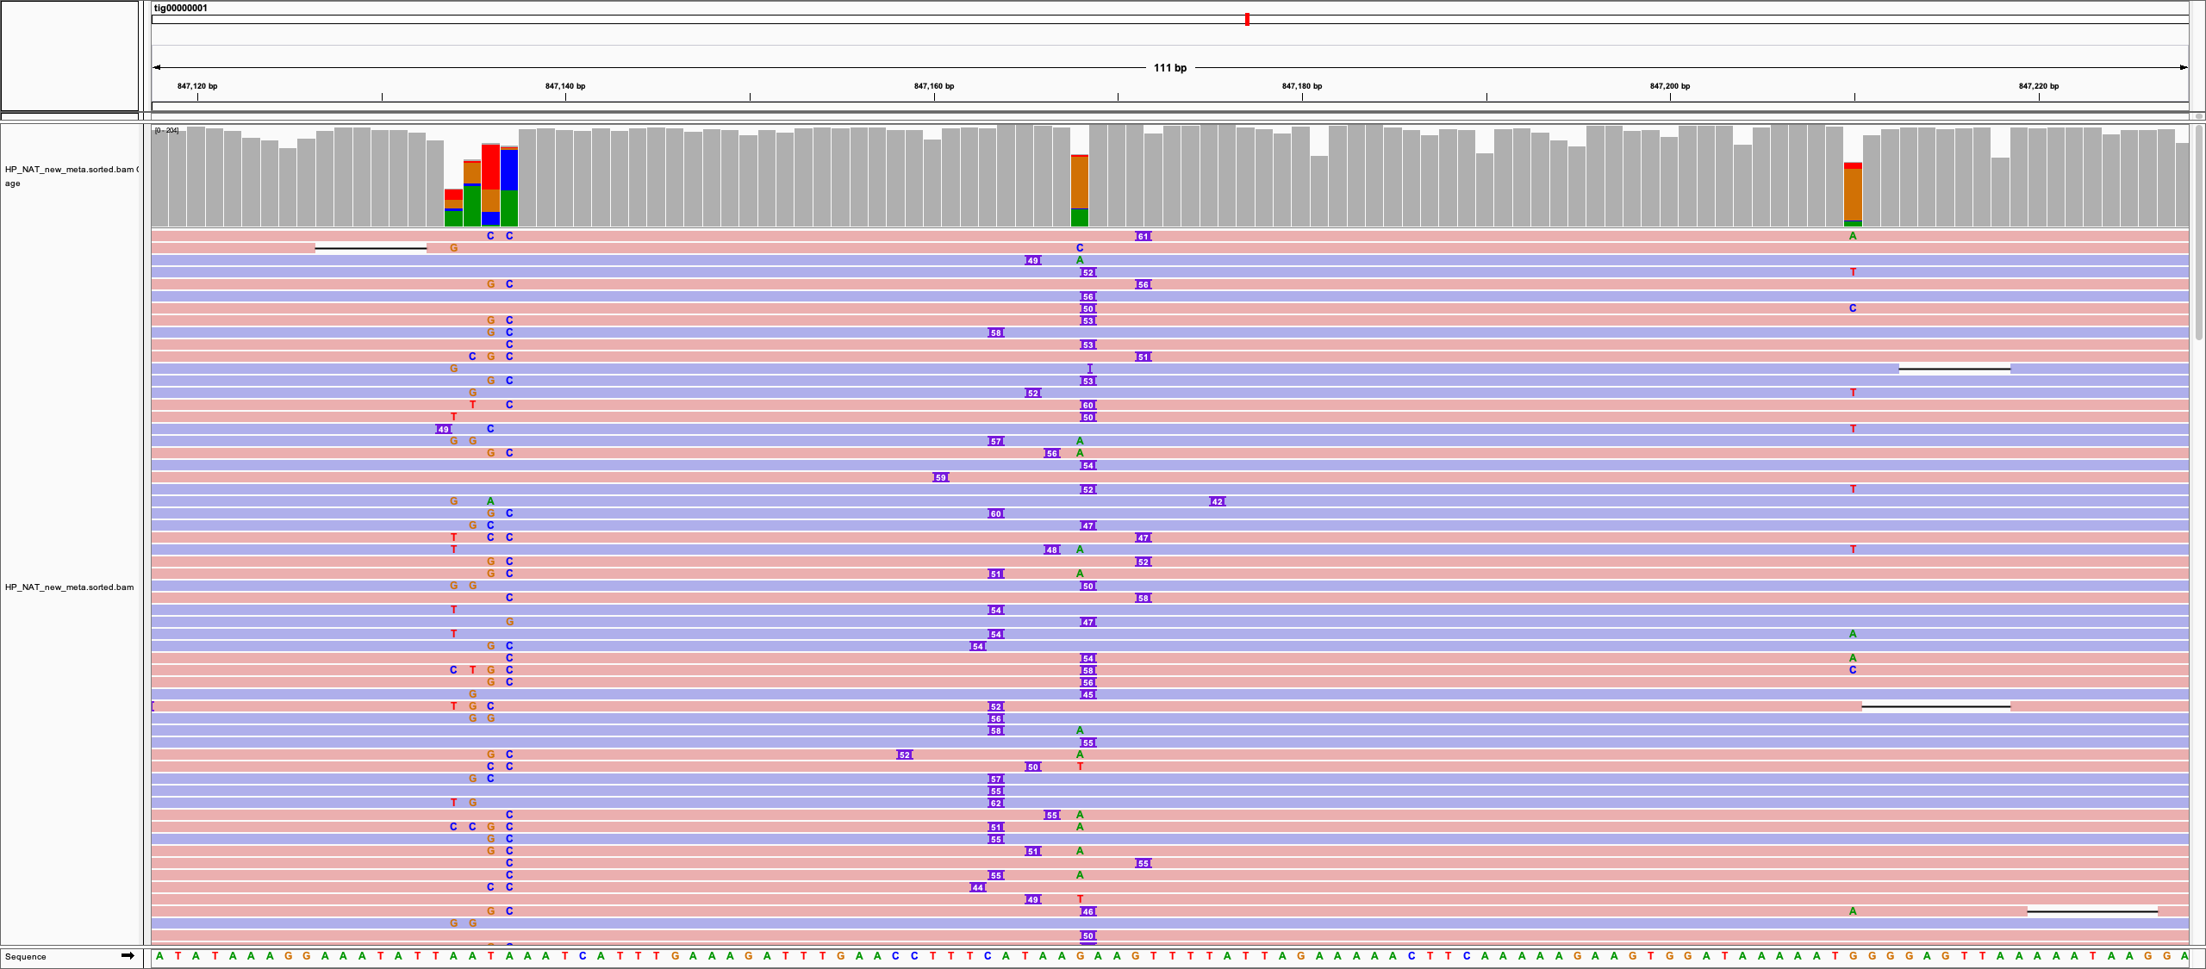Screen dimensions: 2206x969
Task: Expand the HP_NAT_new_meta.sorted.bam Coverage track
Action: pos(72,176)
